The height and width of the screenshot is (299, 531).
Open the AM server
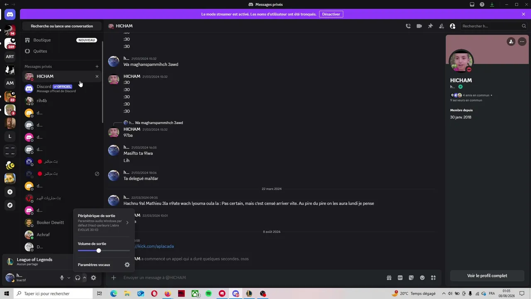[x=10, y=83]
